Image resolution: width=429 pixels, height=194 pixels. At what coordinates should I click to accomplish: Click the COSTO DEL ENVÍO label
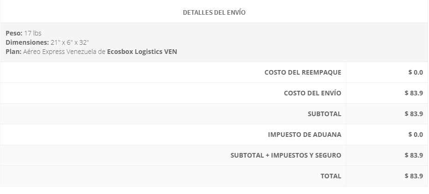[x=312, y=93]
